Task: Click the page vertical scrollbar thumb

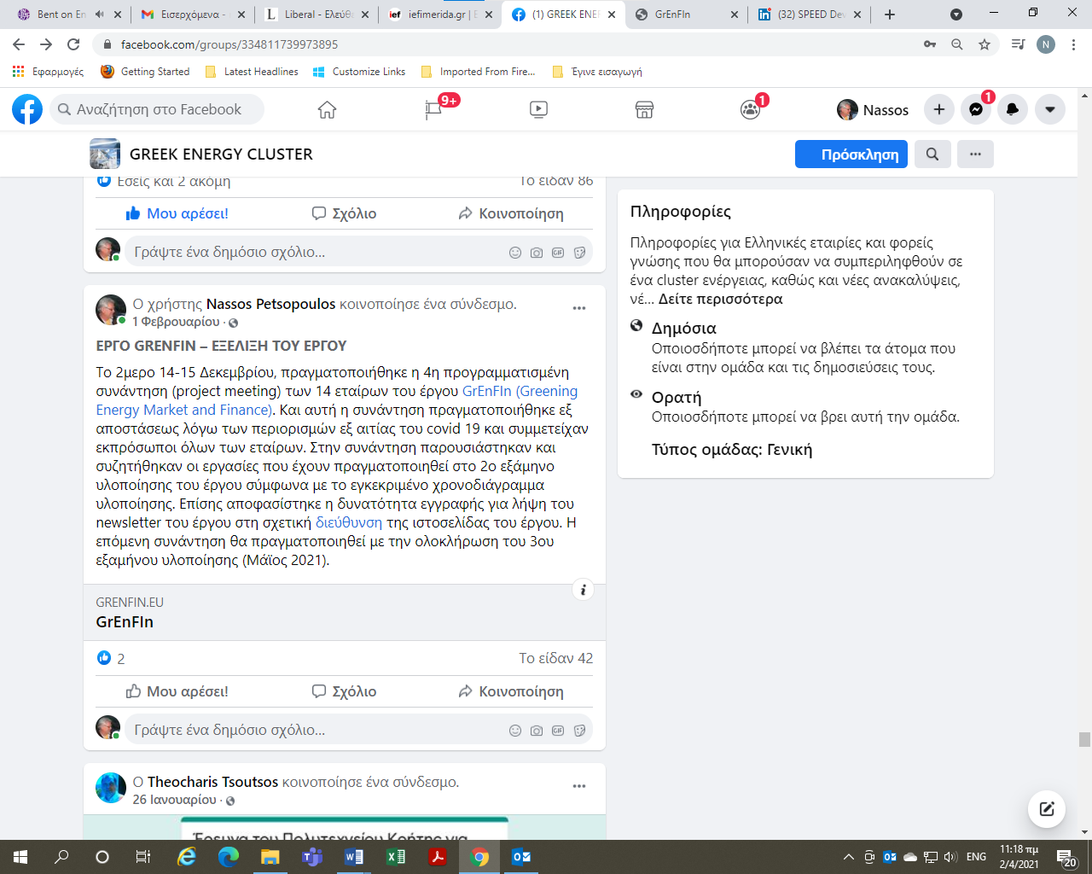Action: tap(1084, 739)
